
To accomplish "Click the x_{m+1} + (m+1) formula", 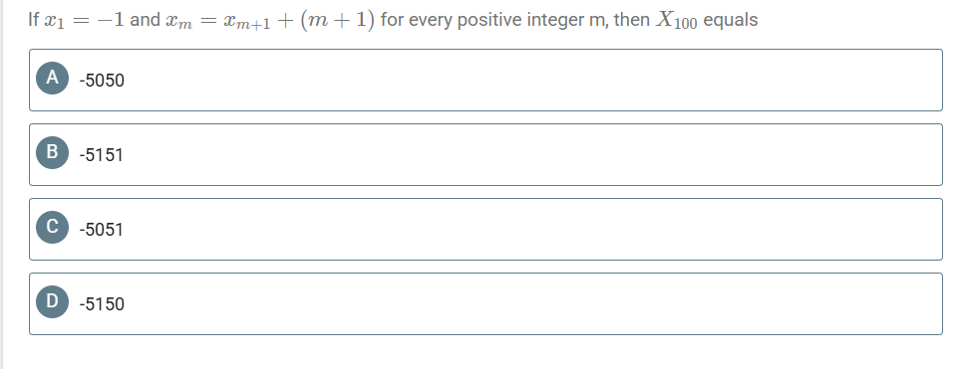I will pos(299,21).
